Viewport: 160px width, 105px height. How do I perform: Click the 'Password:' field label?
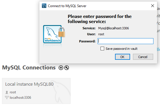click(x=87, y=41)
